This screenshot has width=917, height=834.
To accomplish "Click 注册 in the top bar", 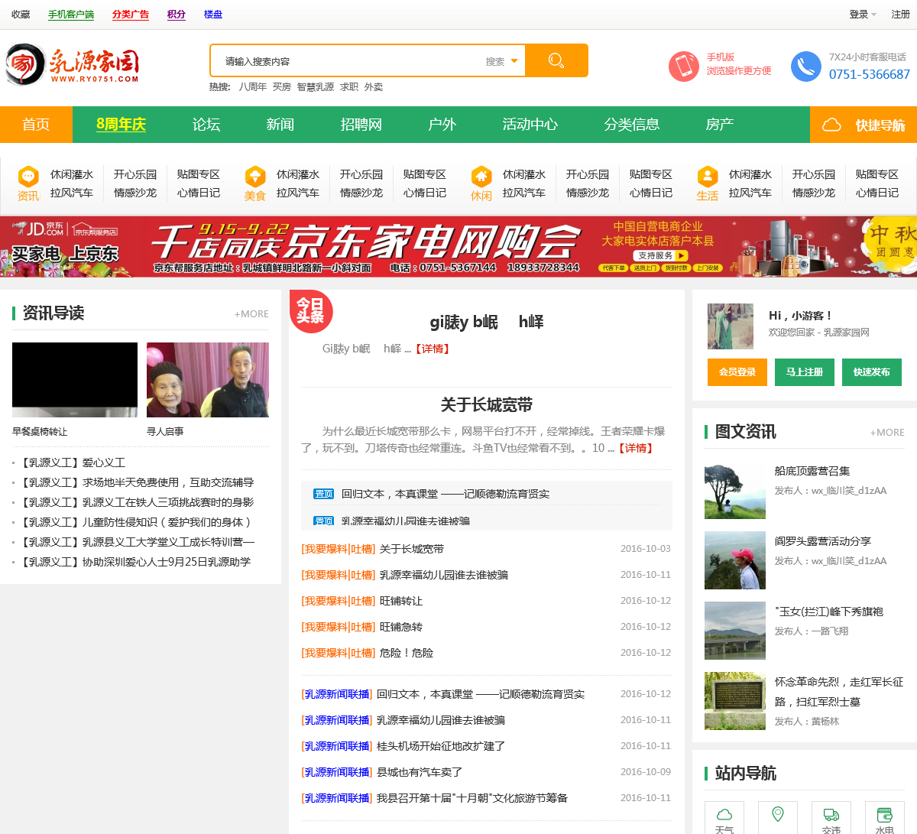I will tap(901, 15).
